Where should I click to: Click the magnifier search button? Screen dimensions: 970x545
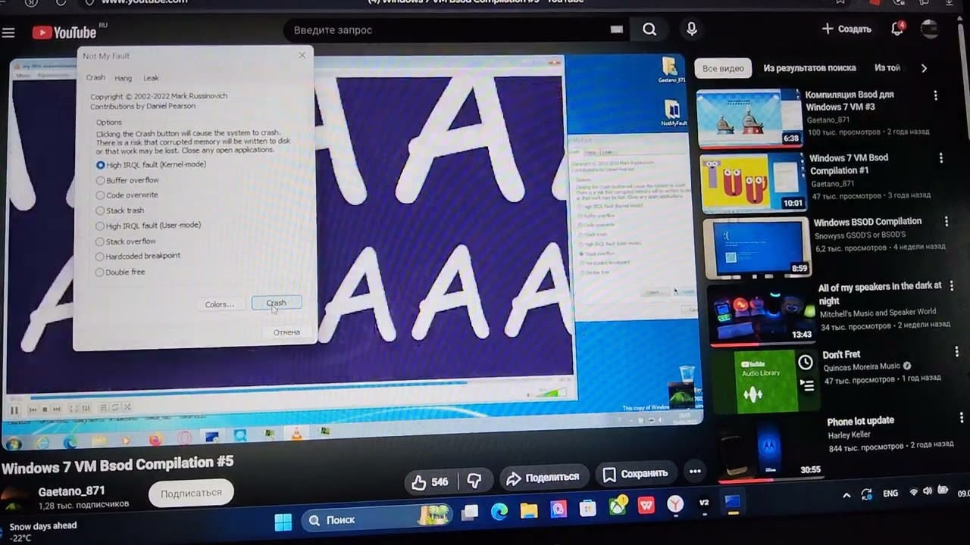click(649, 30)
